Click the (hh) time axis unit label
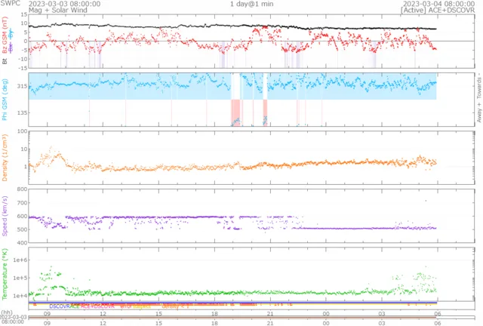This screenshot has height=326, width=483. point(7,313)
